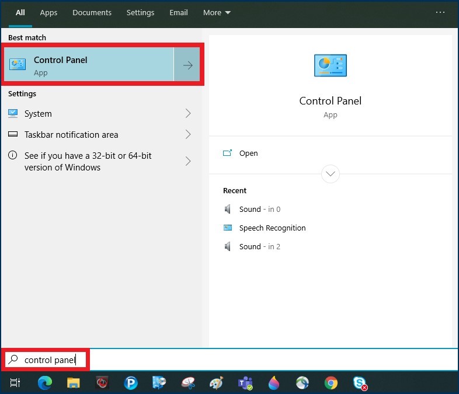Expand the System settings result chevron
Image resolution: width=459 pixels, height=394 pixels.
188,113
